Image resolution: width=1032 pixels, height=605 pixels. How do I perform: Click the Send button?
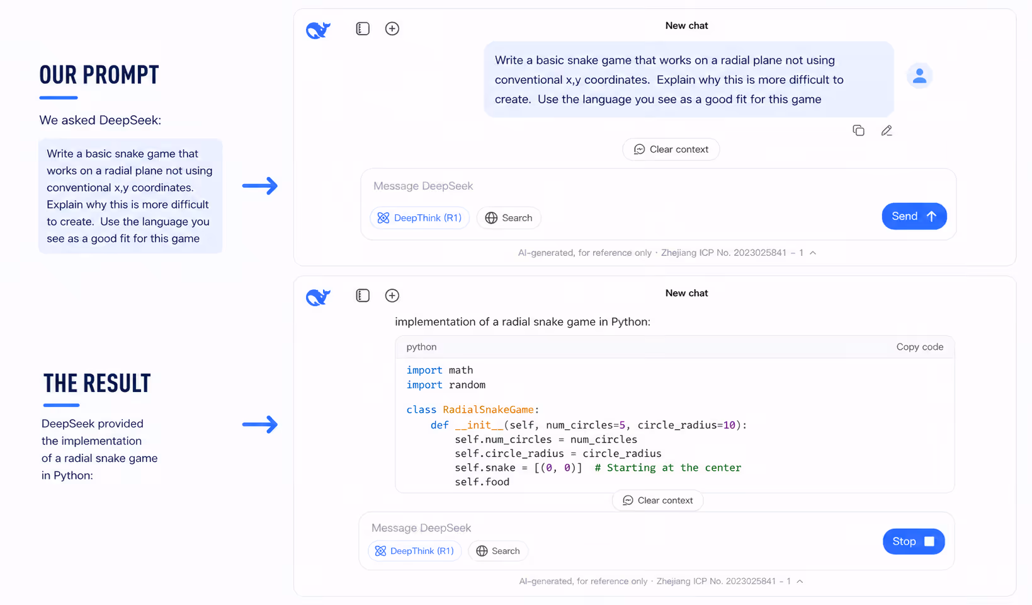coord(914,216)
